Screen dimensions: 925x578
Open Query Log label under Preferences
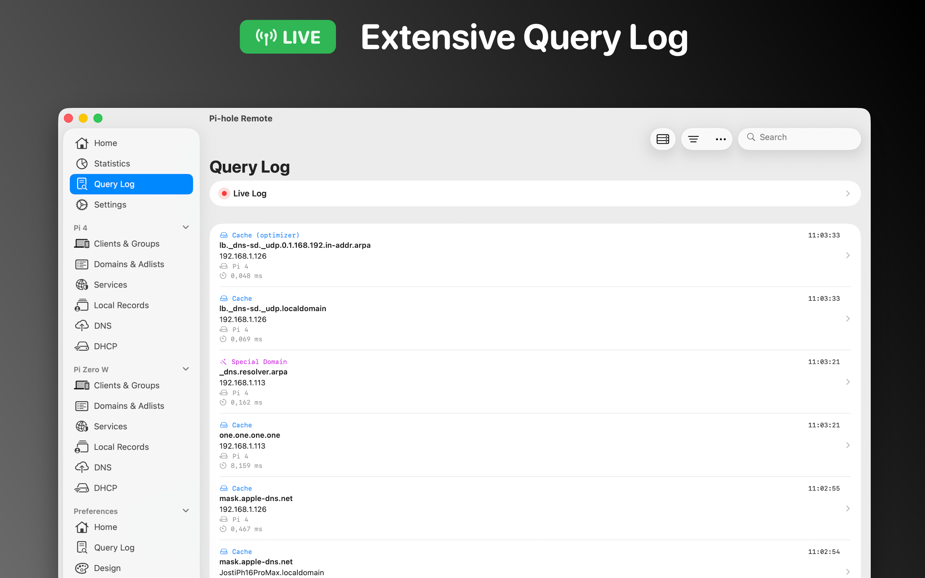(x=114, y=547)
